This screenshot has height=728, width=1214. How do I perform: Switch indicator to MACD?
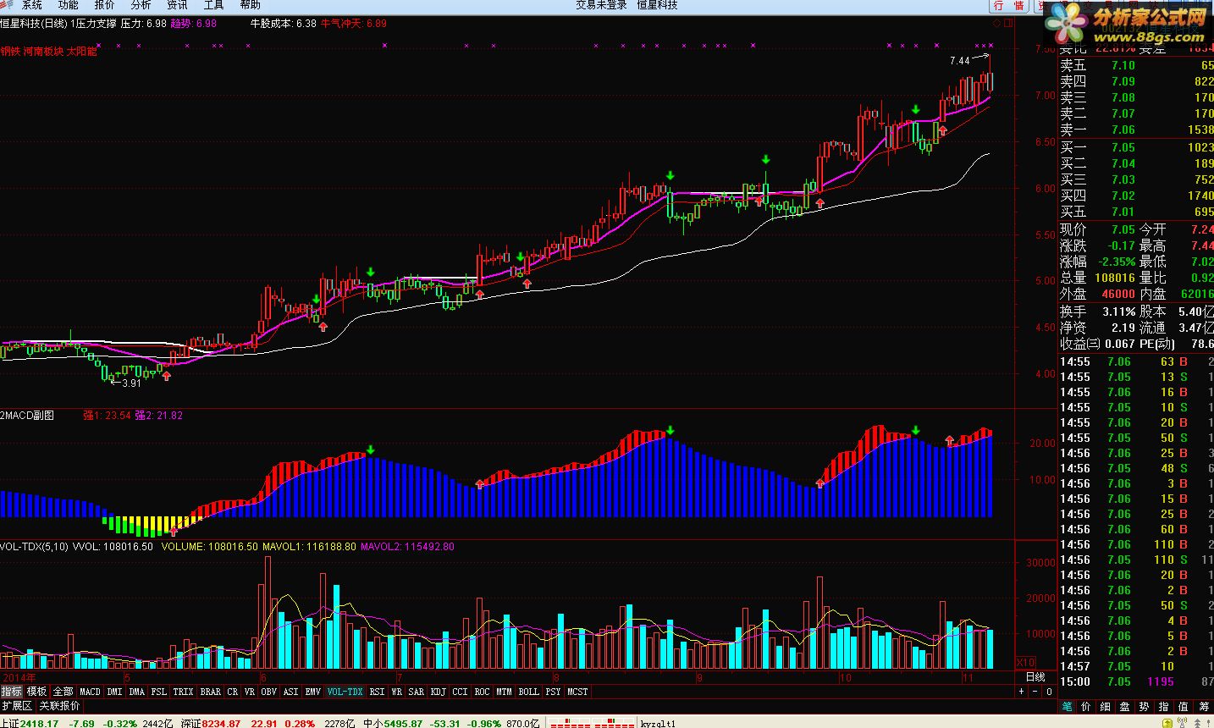tap(90, 692)
